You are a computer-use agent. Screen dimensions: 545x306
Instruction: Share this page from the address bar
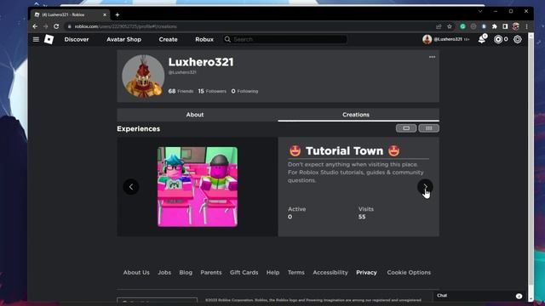(439, 26)
